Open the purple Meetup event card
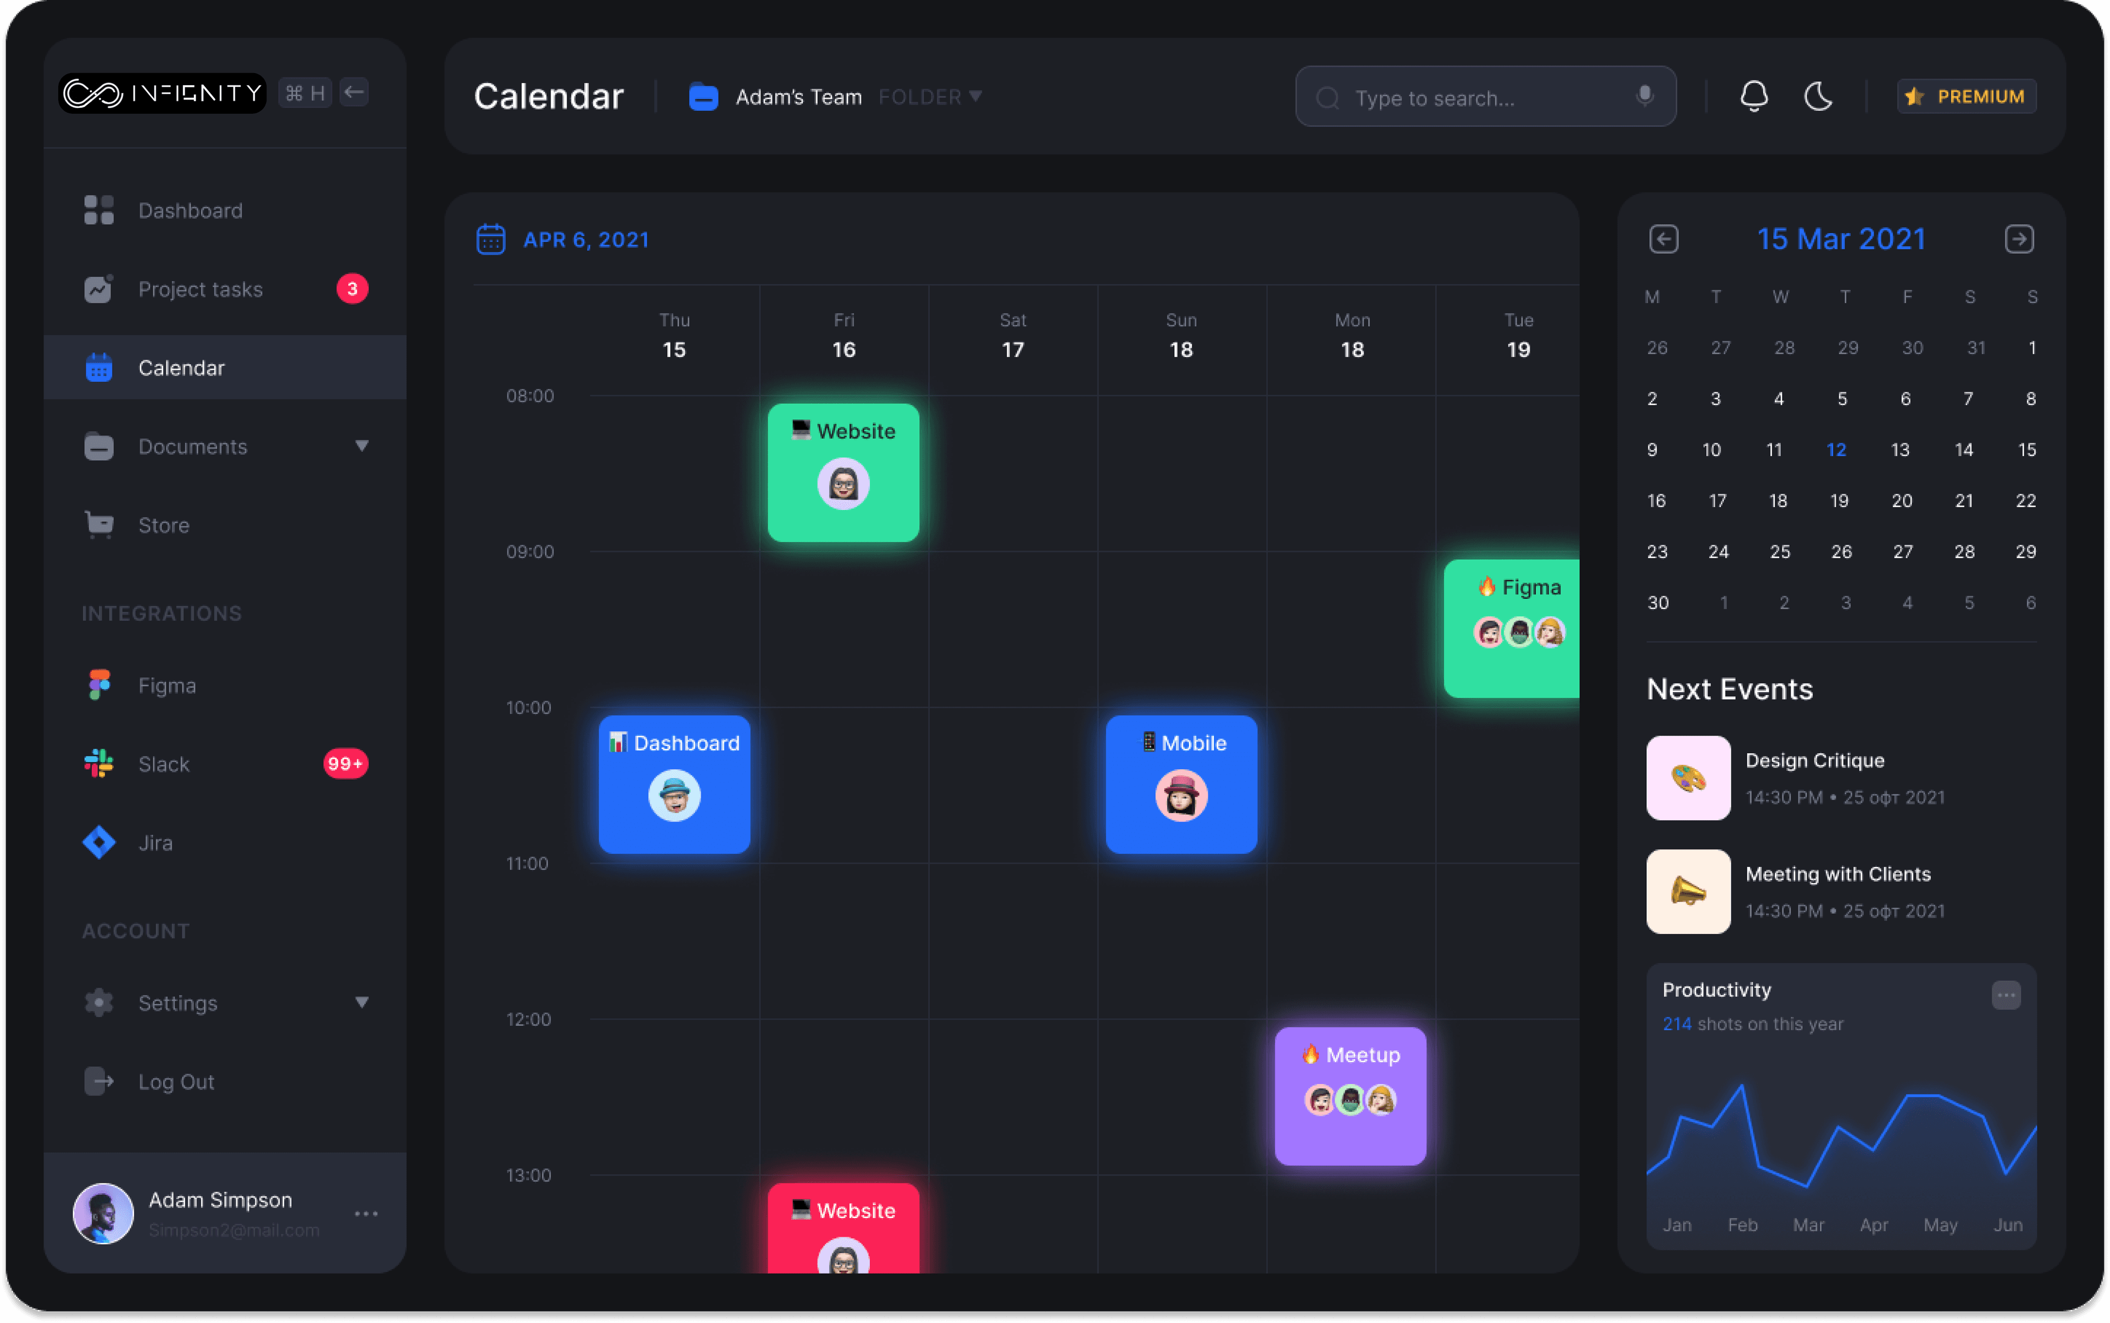 pos(1351,1096)
